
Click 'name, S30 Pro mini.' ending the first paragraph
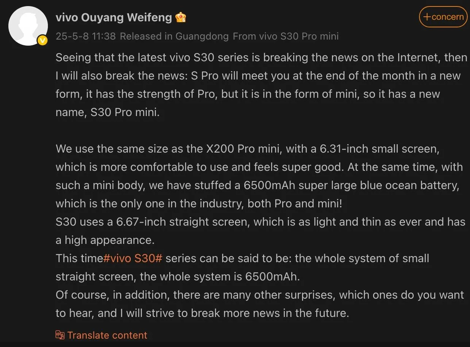pyautogui.click(x=108, y=113)
